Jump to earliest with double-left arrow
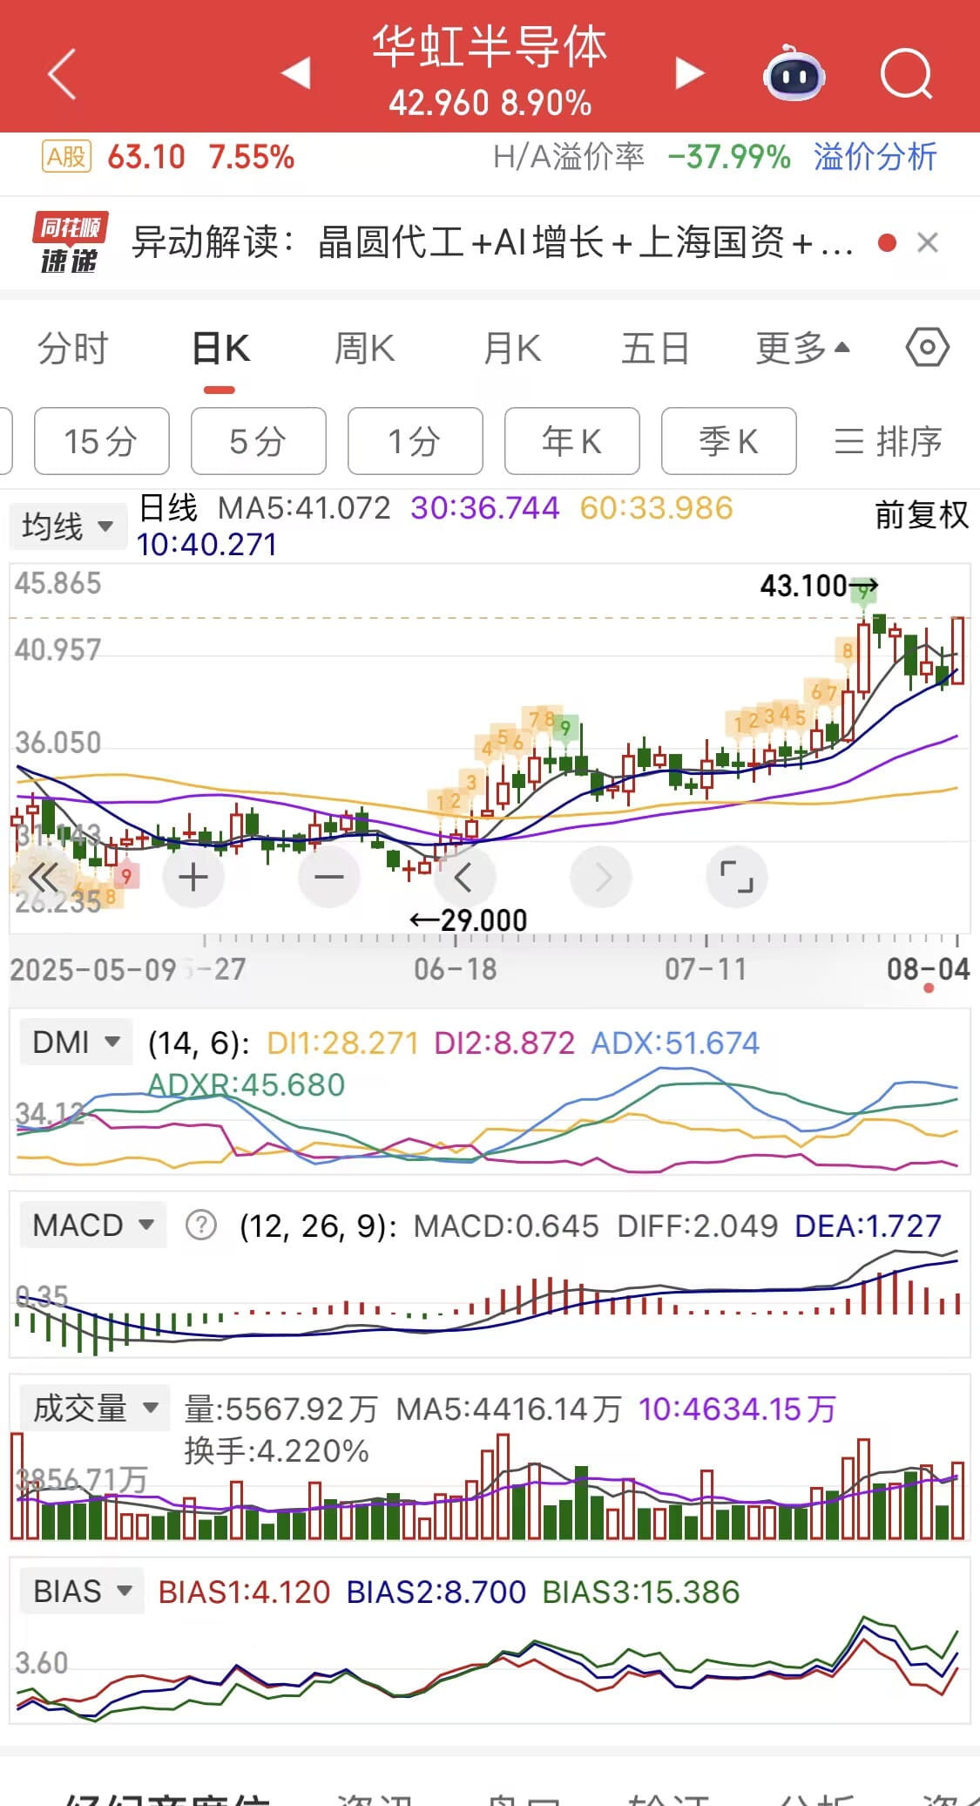980x1806 pixels. [x=43, y=876]
